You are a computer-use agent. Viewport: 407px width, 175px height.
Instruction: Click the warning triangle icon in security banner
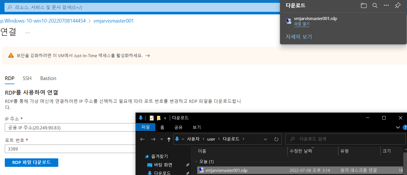pyautogui.click(x=11, y=55)
